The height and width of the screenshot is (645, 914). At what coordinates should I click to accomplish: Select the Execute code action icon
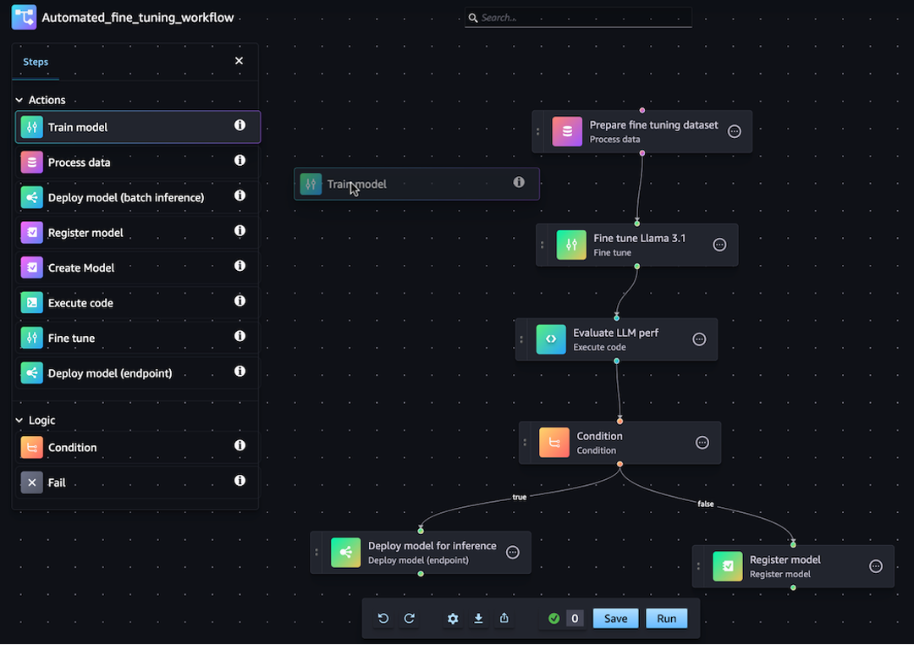click(31, 302)
